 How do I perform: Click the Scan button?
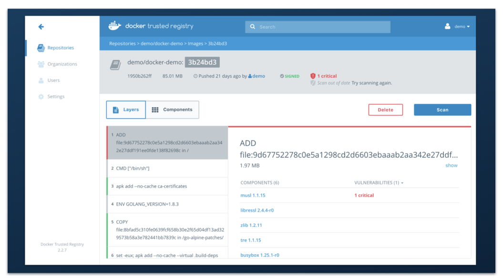point(442,110)
